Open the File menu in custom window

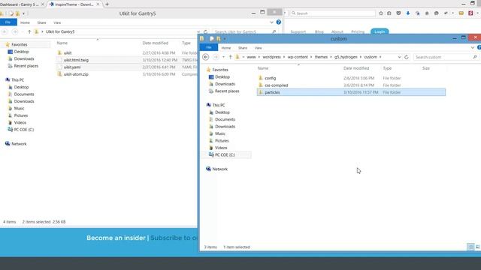pyautogui.click(x=209, y=47)
